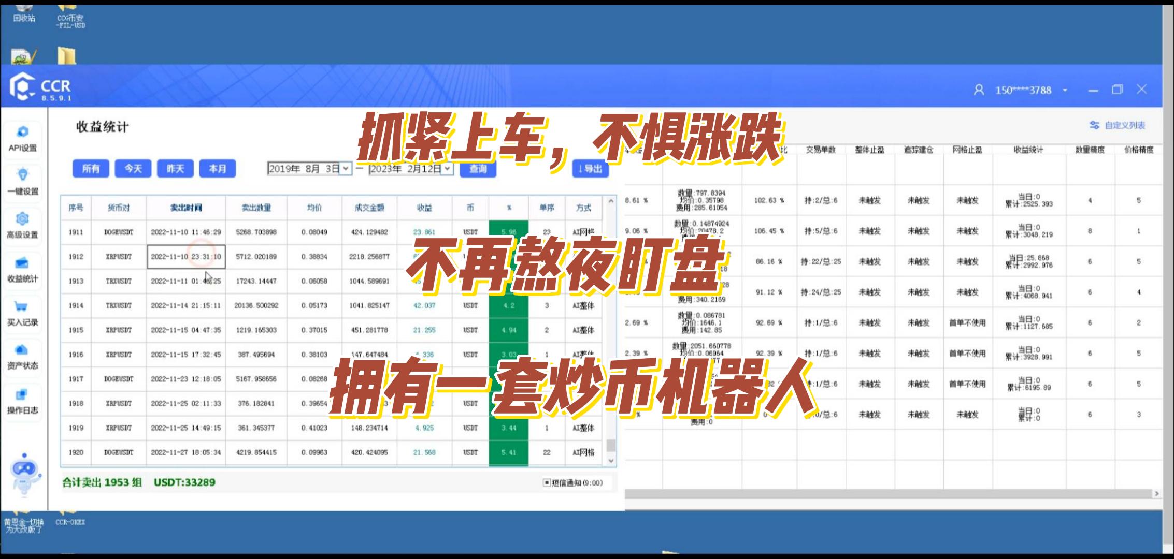Toggle 短信通知 checkbox
This screenshot has width=1174, height=559.
546,483
